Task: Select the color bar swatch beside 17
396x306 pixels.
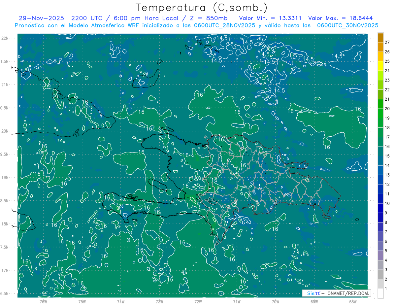Action: 380,132
